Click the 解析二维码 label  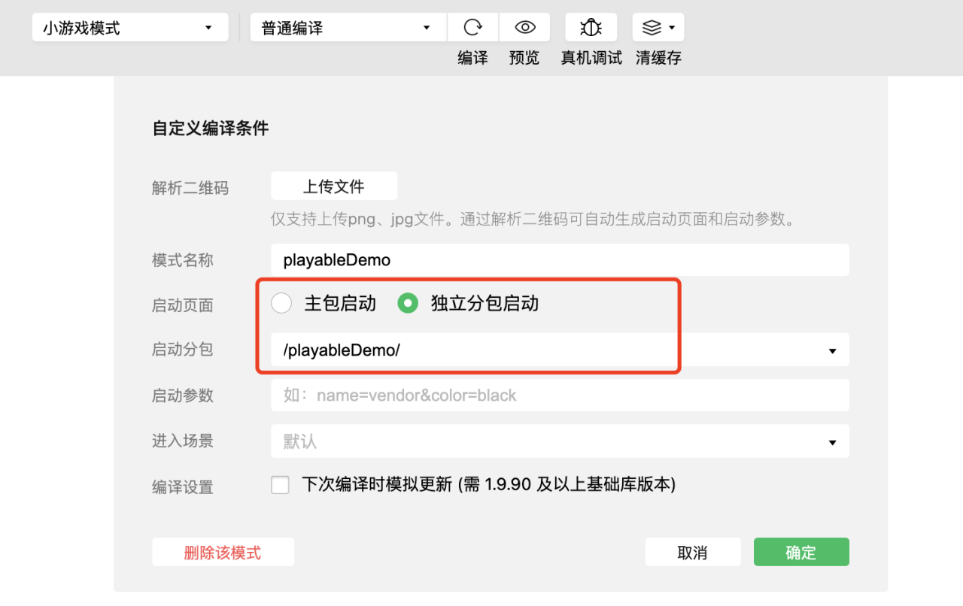click(x=190, y=188)
